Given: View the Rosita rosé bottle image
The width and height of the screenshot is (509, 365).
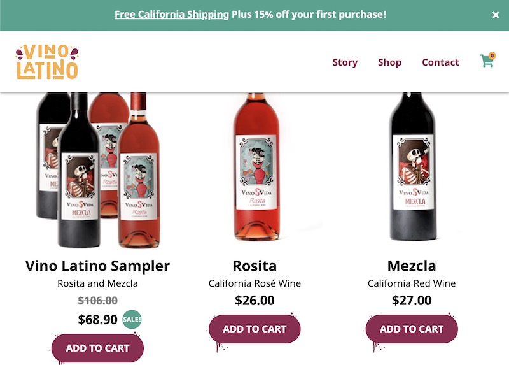Looking at the screenshot, I should tap(256, 167).
